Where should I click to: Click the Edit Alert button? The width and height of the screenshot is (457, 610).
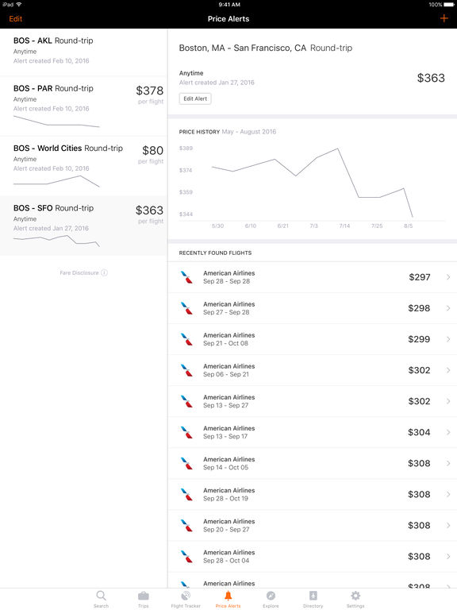click(x=195, y=98)
